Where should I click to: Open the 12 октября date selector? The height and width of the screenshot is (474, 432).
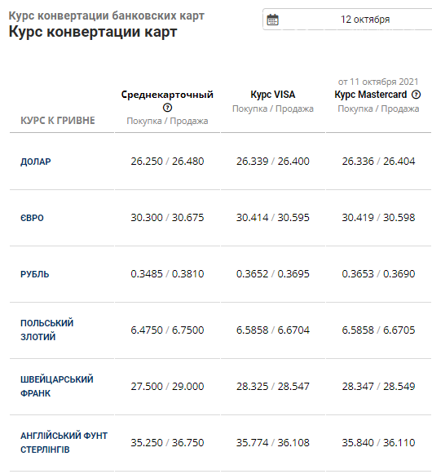(347, 20)
